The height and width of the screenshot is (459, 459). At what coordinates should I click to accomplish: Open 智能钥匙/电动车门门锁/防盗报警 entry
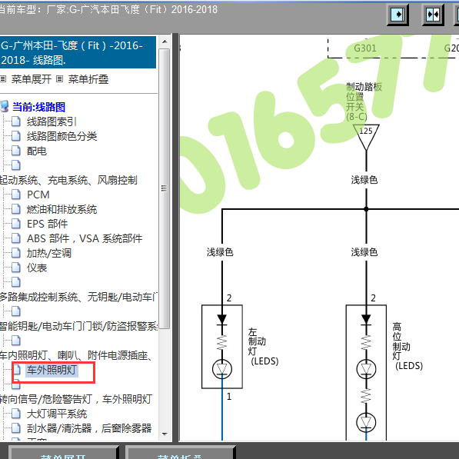(78, 326)
